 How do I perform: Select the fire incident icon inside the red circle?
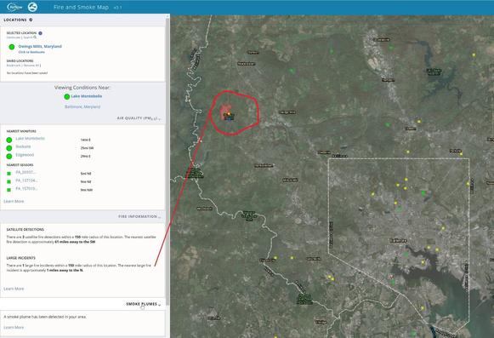[229, 114]
